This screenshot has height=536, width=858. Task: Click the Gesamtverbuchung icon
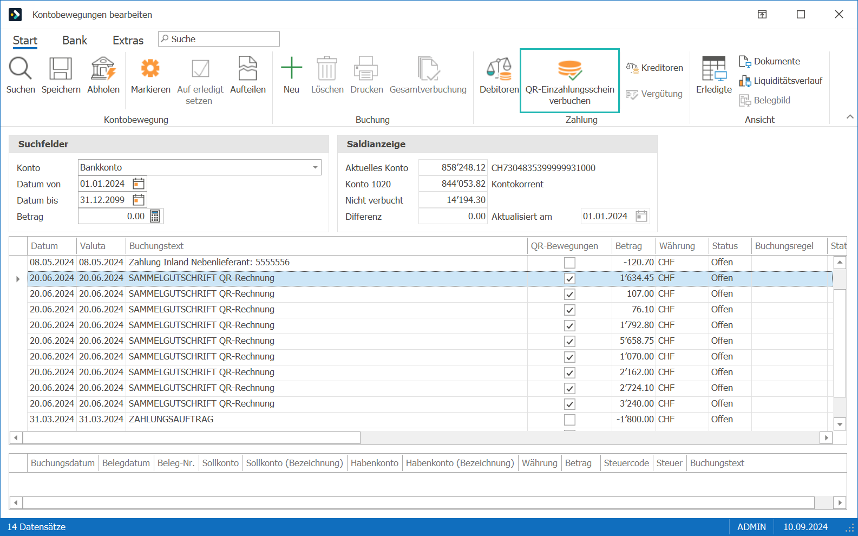click(428, 69)
